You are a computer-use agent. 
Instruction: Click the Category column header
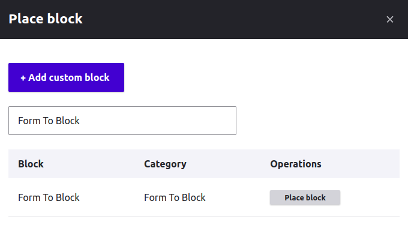coord(165,164)
